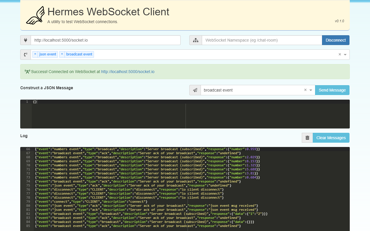Click inside the JSON message editor line 1
This screenshot has width=370, height=231.
point(191,102)
